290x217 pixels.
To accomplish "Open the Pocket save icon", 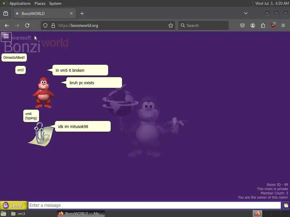I will (x=242, y=25).
